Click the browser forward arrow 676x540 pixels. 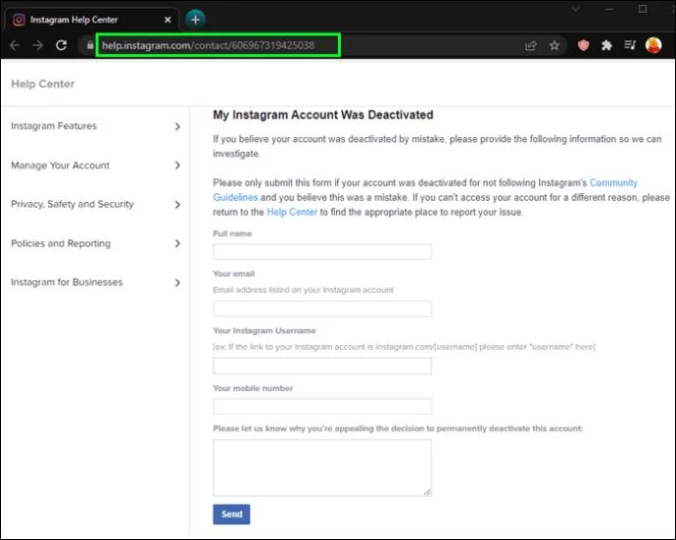click(x=38, y=45)
